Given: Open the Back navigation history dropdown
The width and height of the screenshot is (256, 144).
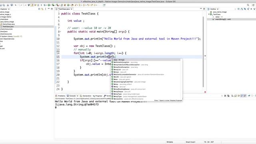Looking at the screenshot, I should pyautogui.click(x=97, y=5).
